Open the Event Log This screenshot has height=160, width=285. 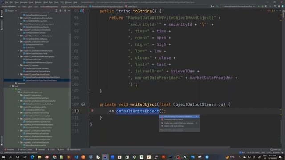tap(275, 150)
